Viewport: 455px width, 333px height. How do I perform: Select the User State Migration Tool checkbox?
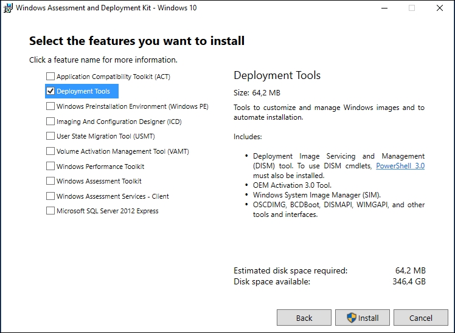coord(50,136)
